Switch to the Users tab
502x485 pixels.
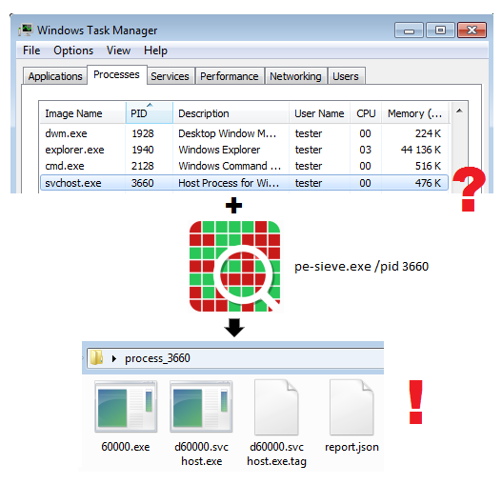pyautogui.click(x=346, y=76)
